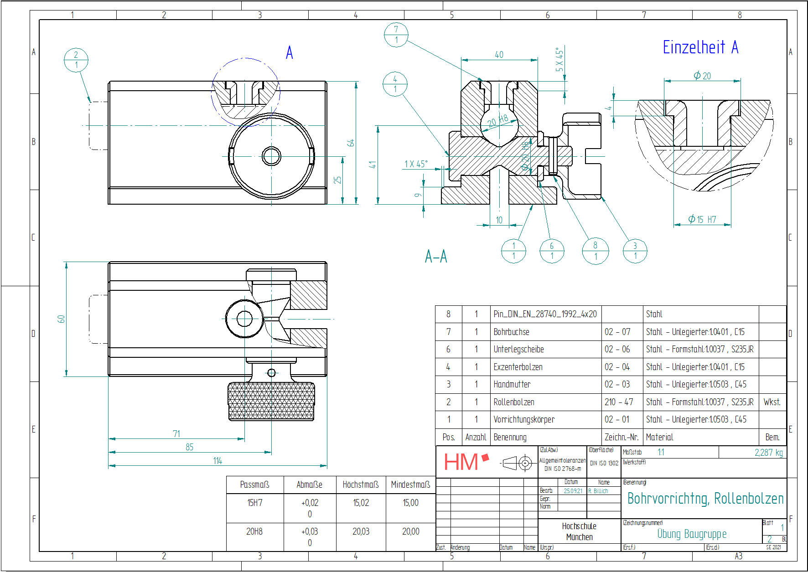Select the 'Exzenterbolzen' row in parts list
Image resolution: width=808 pixels, height=572 pixels.
click(x=518, y=367)
